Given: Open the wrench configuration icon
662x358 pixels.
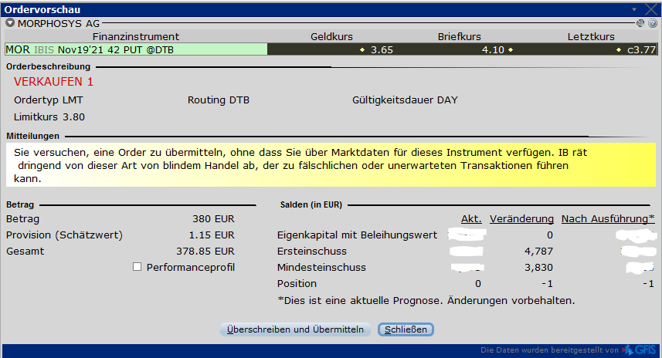Looking at the screenshot, I should (640, 23).
